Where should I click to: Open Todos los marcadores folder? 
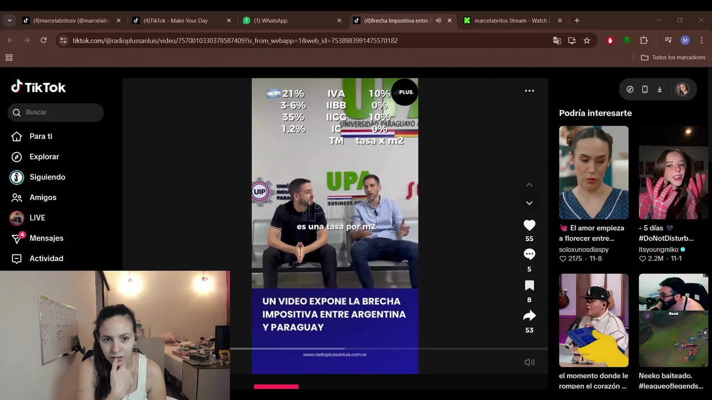[673, 57]
